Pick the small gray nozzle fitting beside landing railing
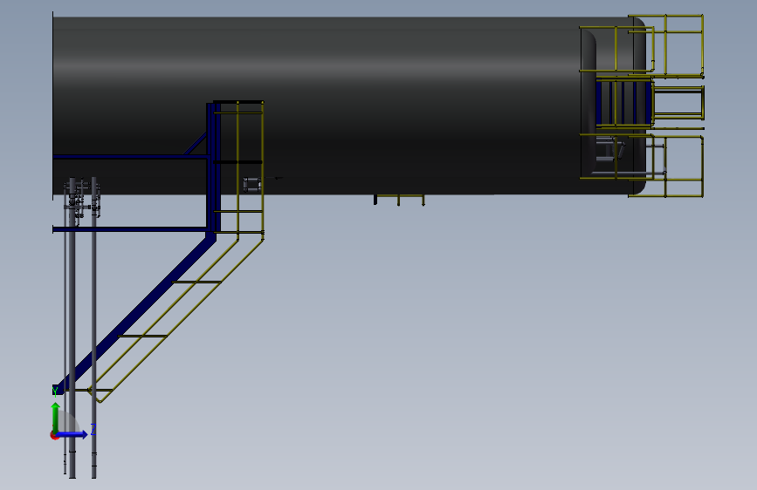 pyautogui.click(x=252, y=185)
